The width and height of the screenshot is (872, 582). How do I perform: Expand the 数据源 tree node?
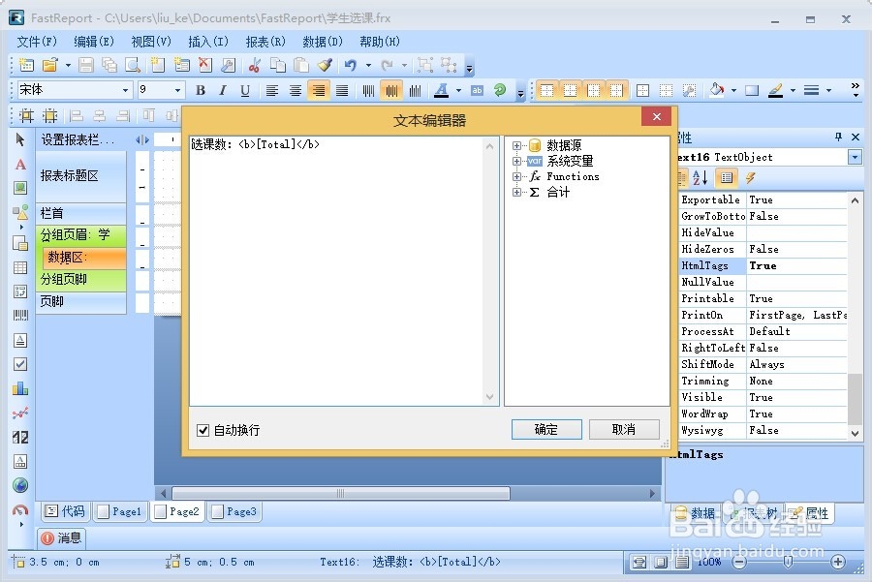(517, 144)
